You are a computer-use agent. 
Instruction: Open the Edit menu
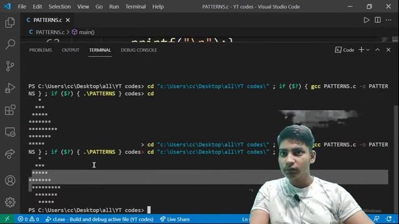coord(37,7)
